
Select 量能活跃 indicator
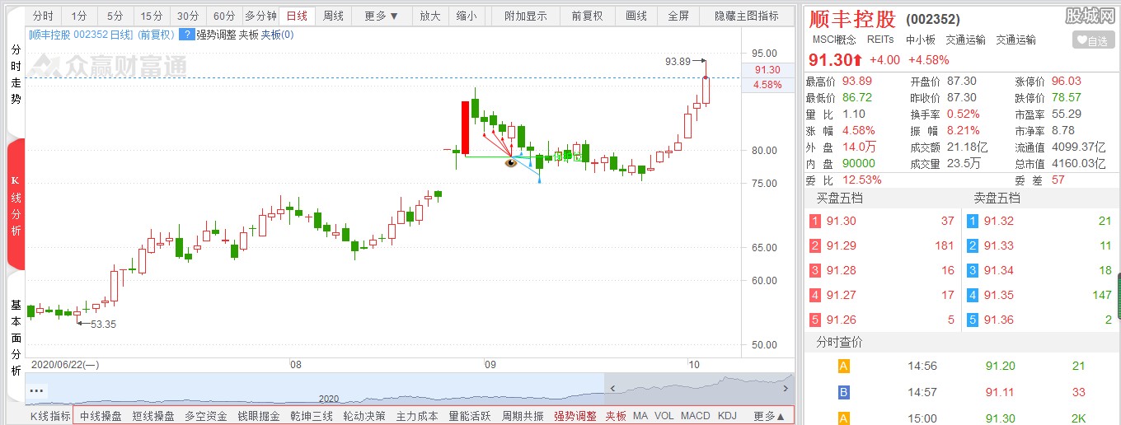[x=470, y=416]
